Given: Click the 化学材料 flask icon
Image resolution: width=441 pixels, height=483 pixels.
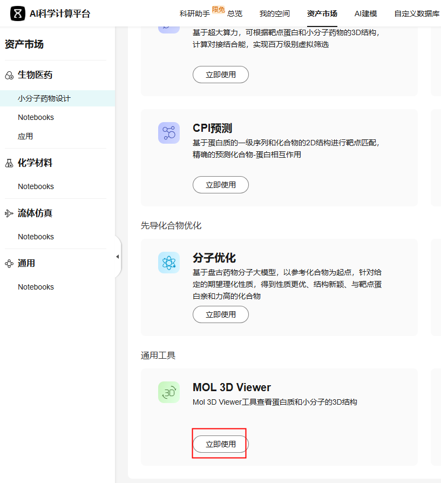Looking at the screenshot, I should [x=9, y=163].
